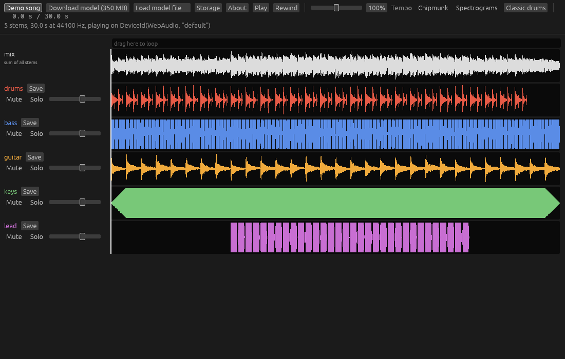Click Download model (350 MB) button

pyautogui.click(x=87, y=8)
